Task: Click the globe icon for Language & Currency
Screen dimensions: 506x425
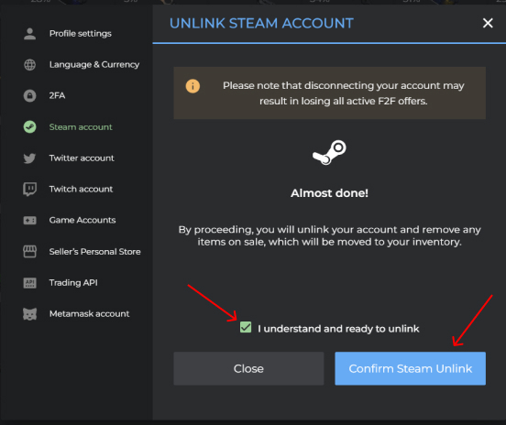Action: click(x=29, y=65)
